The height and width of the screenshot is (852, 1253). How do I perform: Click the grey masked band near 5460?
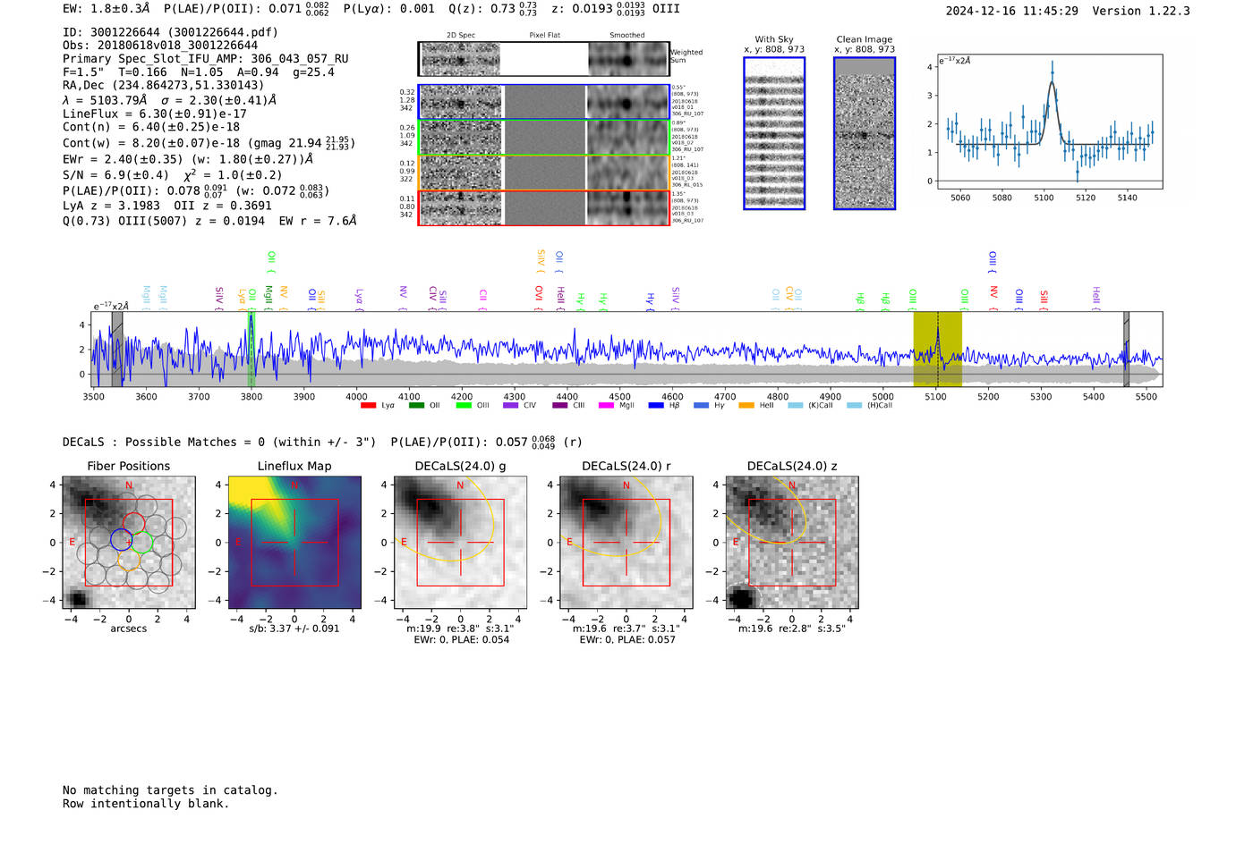point(1126,350)
